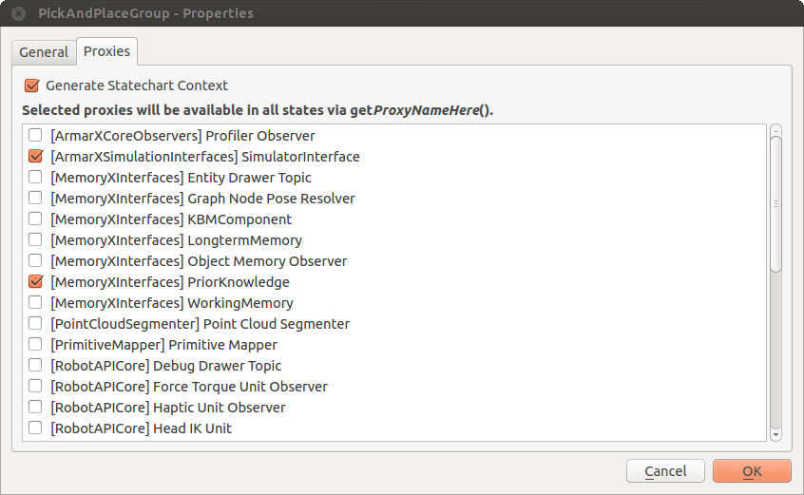Switch to the General tab
Image resolution: width=804 pixels, height=495 pixels.
click(x=44, y=52)
